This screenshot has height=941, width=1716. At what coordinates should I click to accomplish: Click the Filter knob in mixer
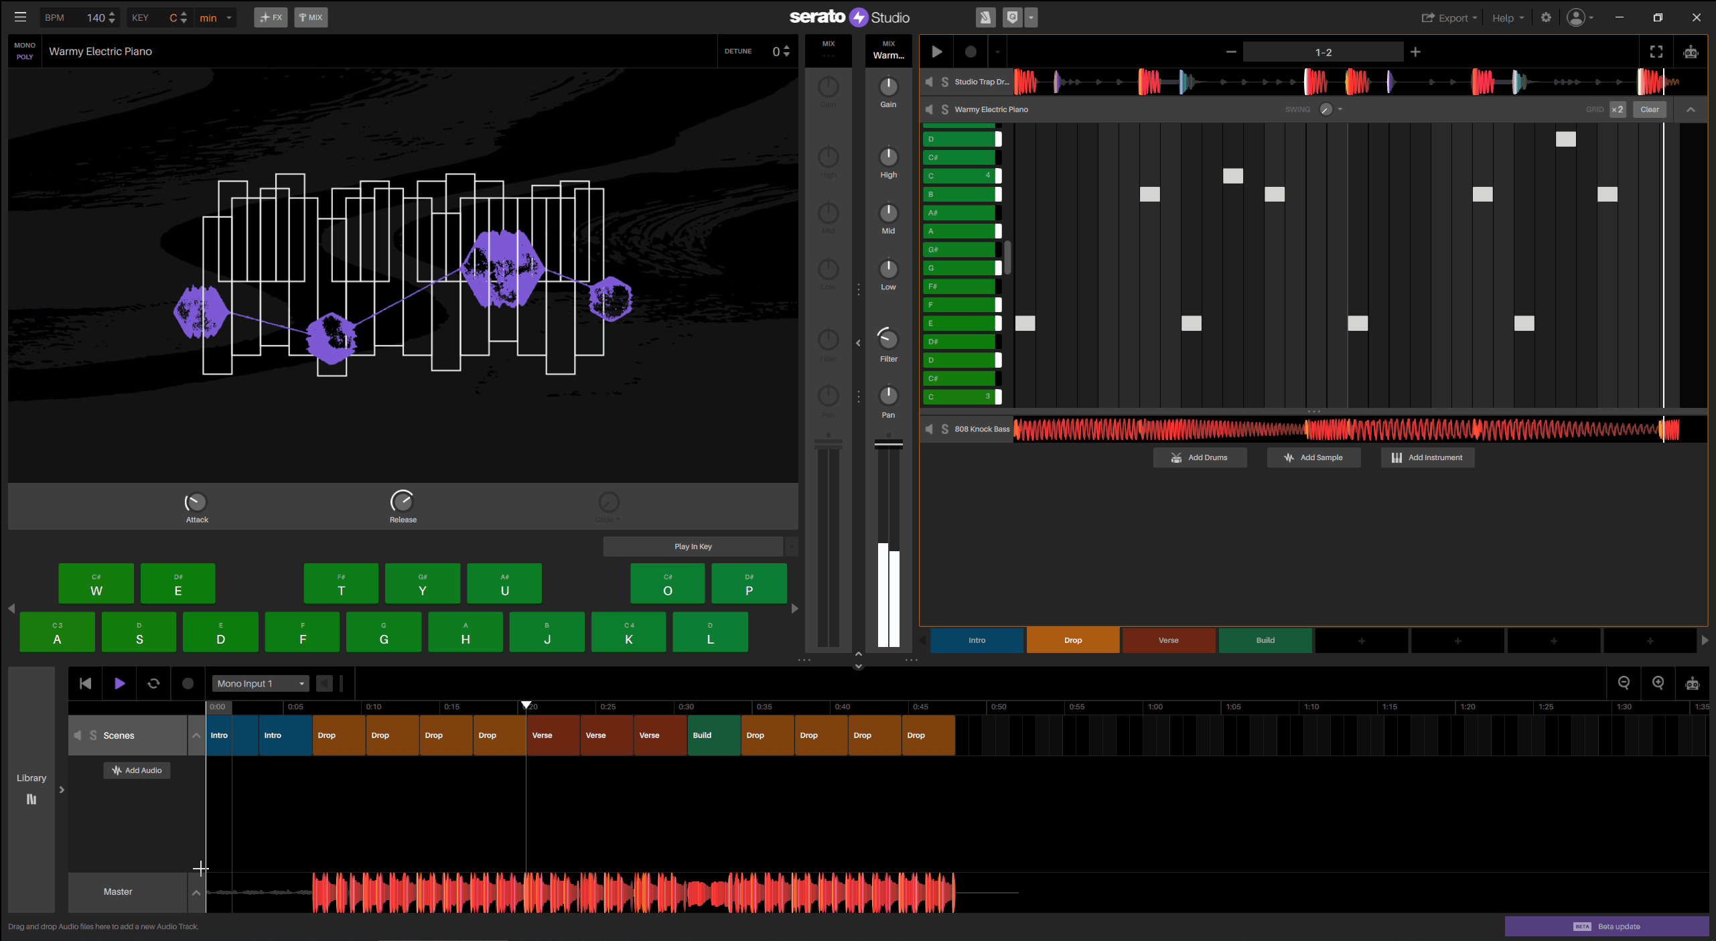(x=887, y=339)
